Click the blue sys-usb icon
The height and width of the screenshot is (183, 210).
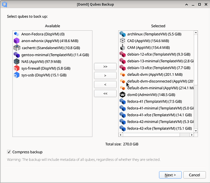17,75
